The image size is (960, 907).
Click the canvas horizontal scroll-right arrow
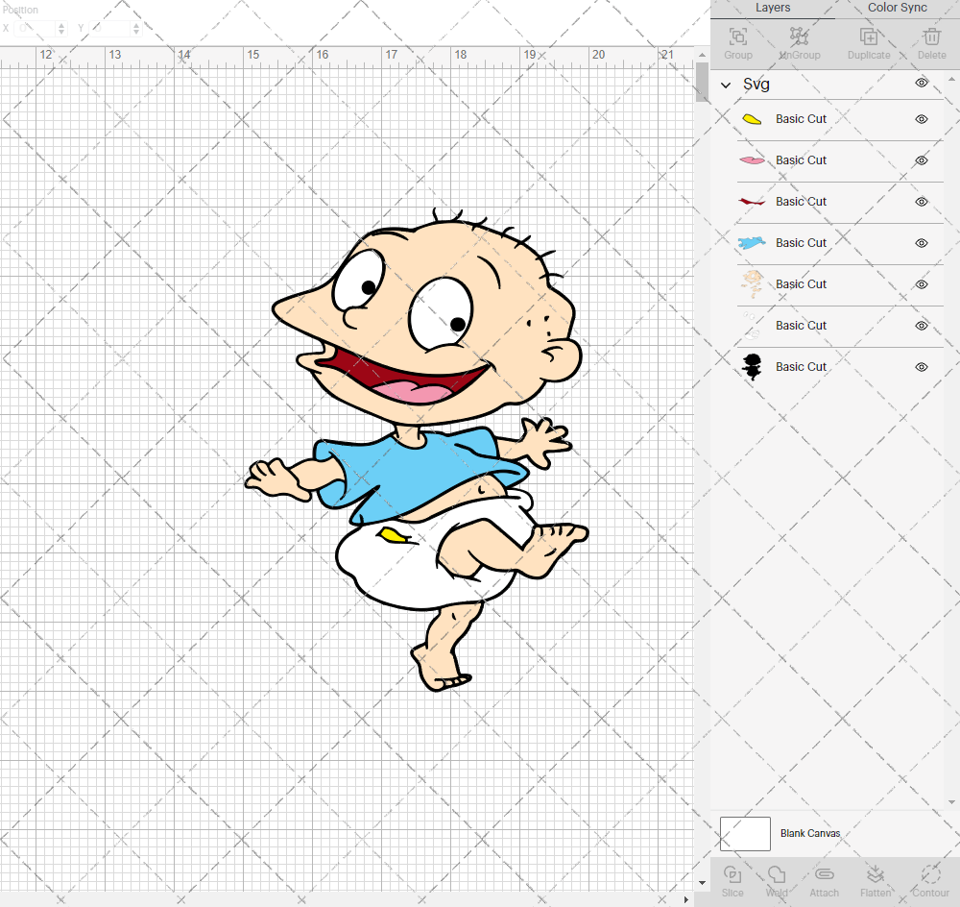coord(686,899)
